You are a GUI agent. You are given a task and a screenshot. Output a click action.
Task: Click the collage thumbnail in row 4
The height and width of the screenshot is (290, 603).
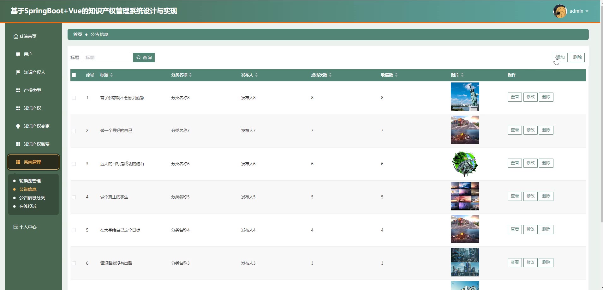pyautogui.click(x=465, y=196)
